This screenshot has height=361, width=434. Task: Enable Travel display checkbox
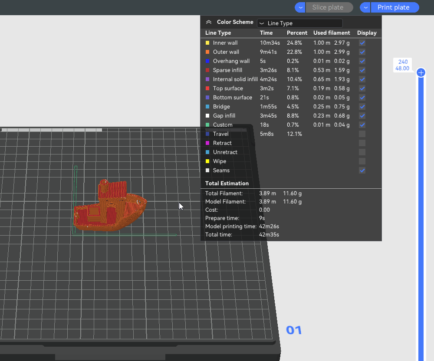(x=362, y=134)
